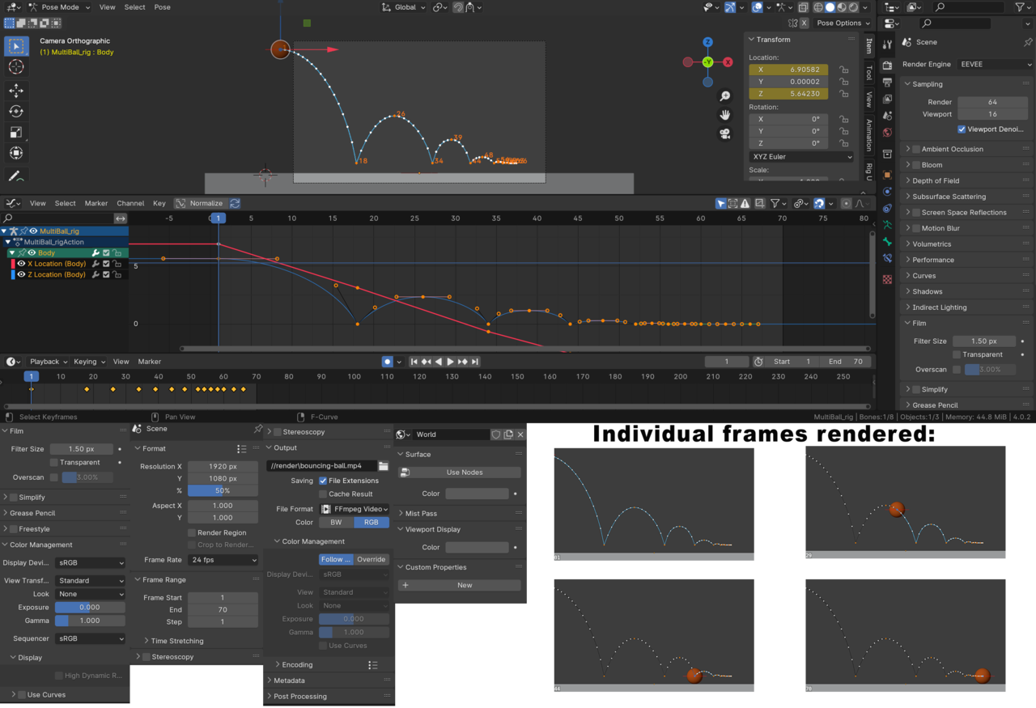Hide the Z Location (Body) curve
This screenshot has width=1036, height=708.
pos(21,274)
